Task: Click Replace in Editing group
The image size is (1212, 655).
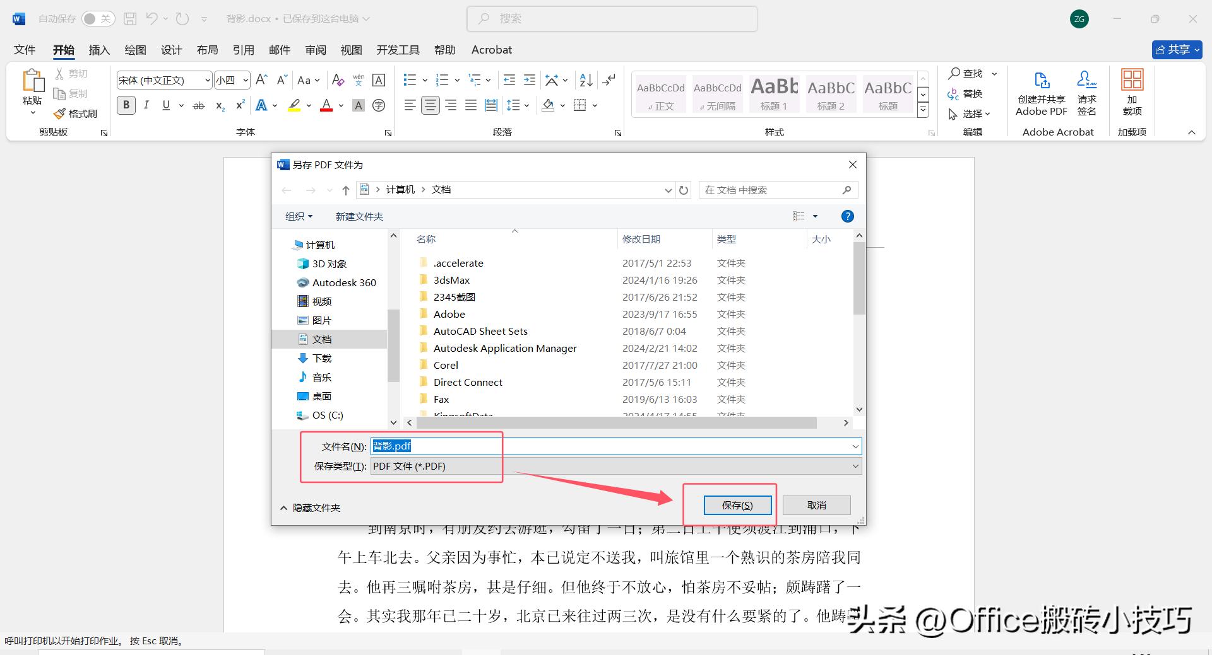Action: [x=965, y=94]
